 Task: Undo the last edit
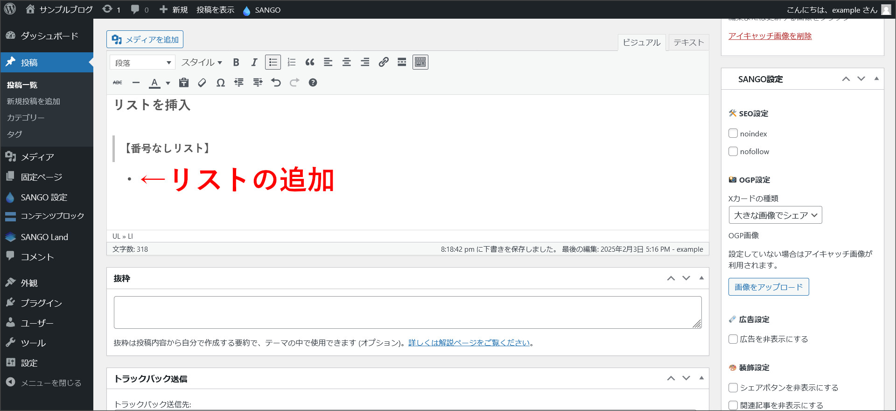[276, 83]
